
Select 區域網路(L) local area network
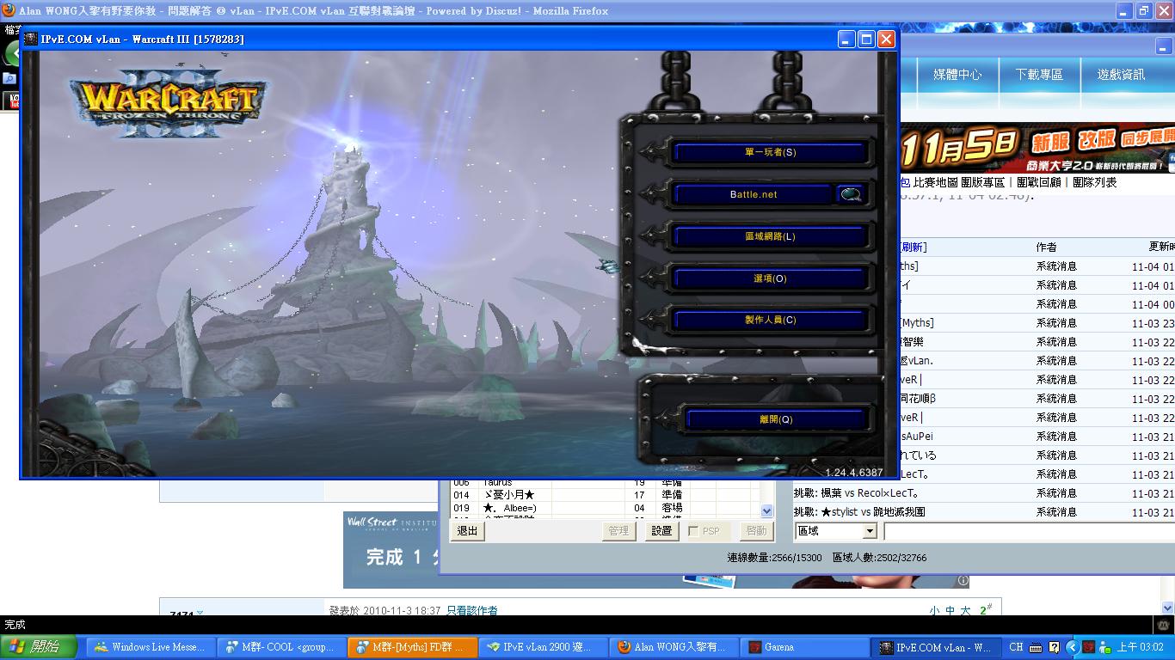pyautogui.click(x=770, y=237)
